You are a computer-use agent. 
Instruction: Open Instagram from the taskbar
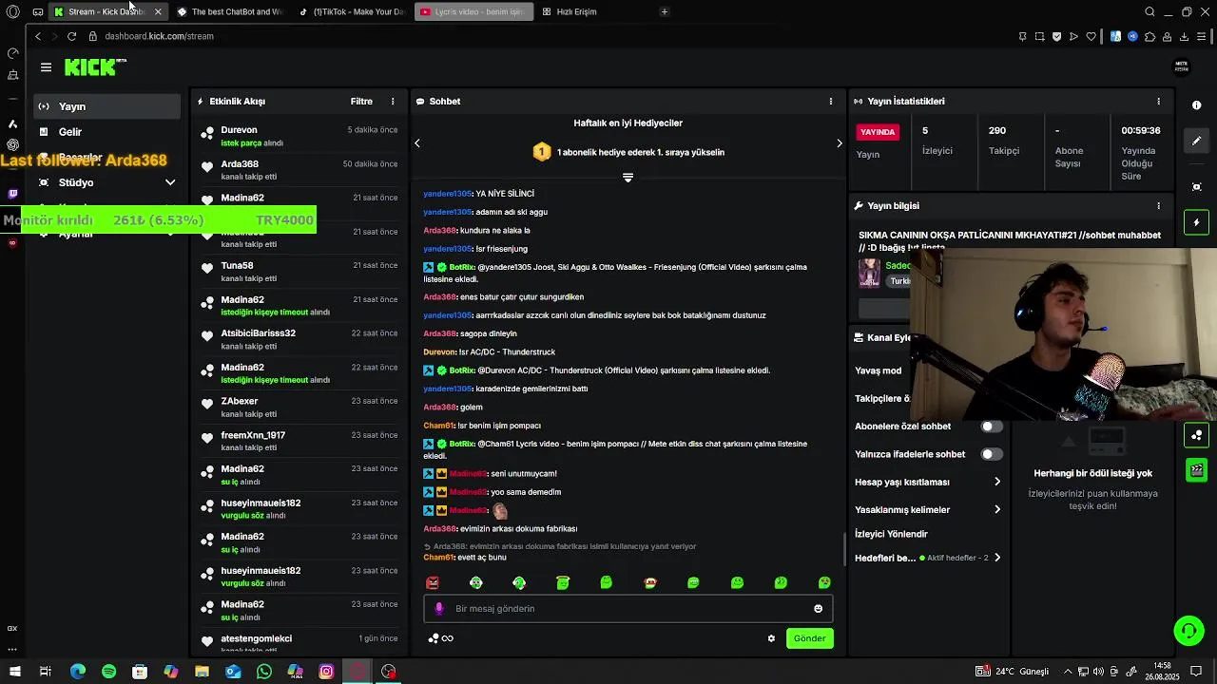click(x=326, y=672)
